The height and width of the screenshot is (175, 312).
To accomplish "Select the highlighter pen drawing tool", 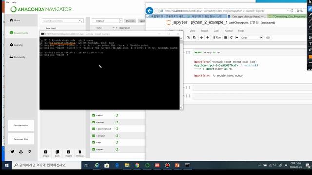I will [x=310, y=15].
